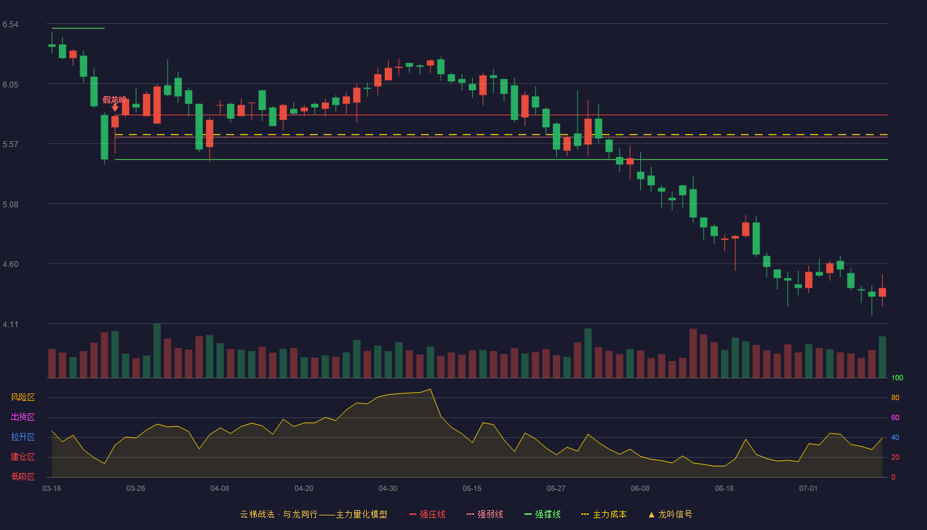The height and width of the screenshot is (530, 927).
Task: Click the 04-30 date axis label
Action: click(388, 488)
